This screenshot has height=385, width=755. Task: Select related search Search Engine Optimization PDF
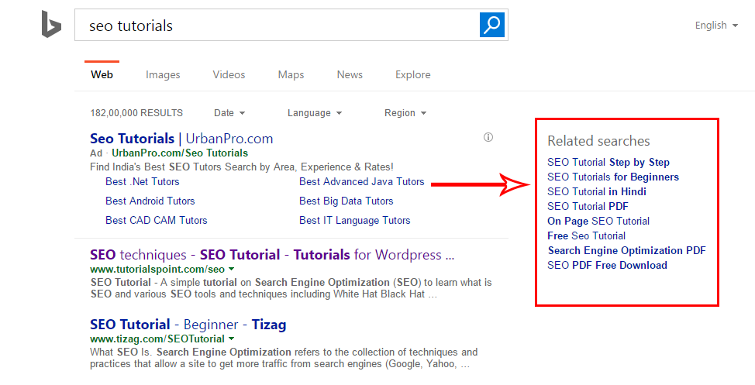click(627, 251)
